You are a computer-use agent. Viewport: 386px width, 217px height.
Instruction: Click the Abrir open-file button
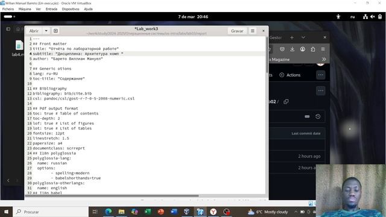[x=34, y=31]
